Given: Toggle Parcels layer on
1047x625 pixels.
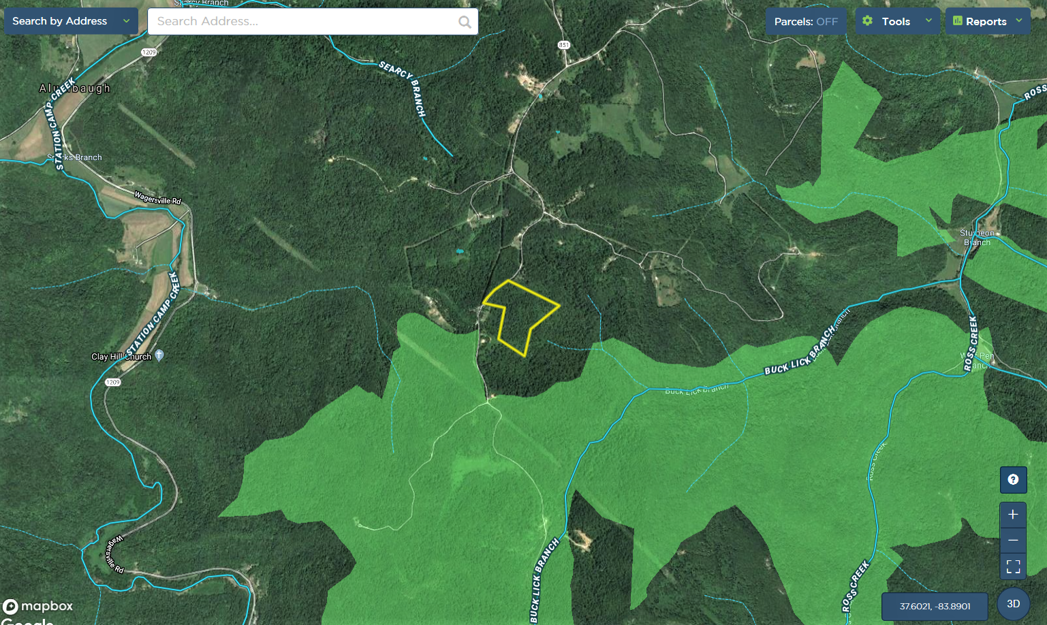Looking at the screenshot, I should coord(806,22).
